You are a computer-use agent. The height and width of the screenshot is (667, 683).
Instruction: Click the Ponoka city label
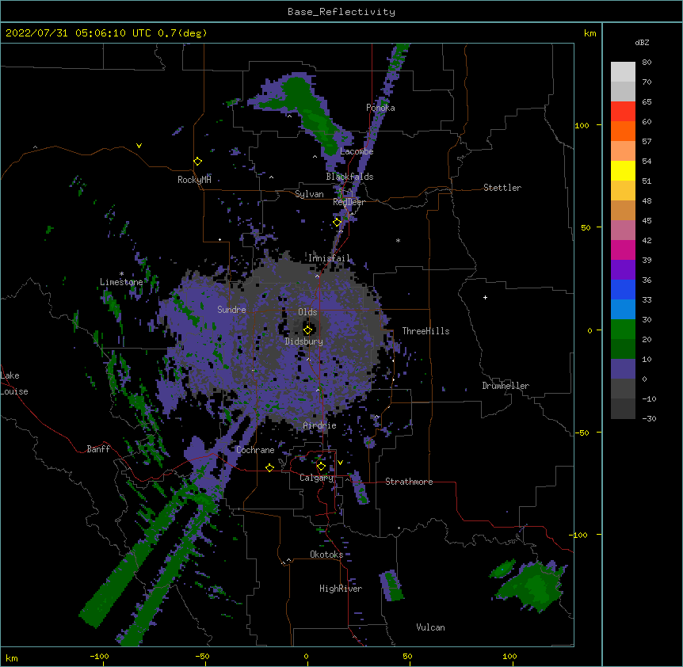pyautogui.click(x=380, y=108)
